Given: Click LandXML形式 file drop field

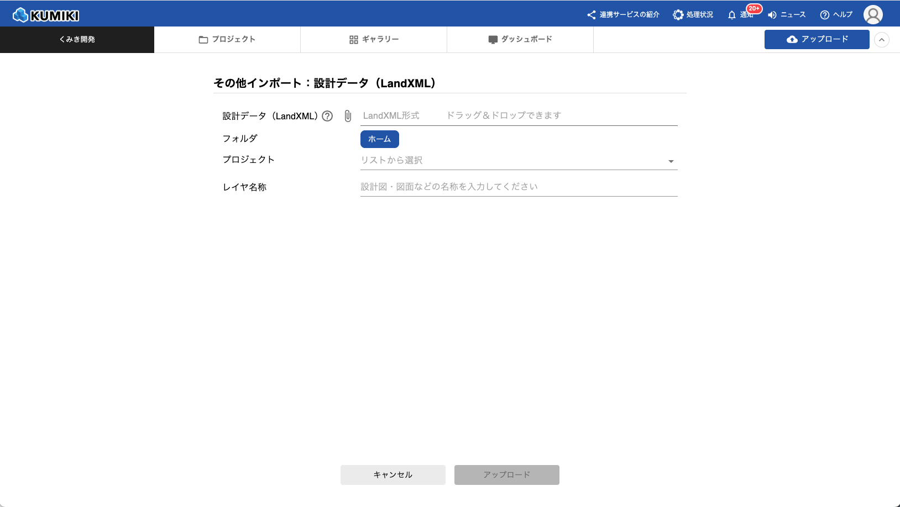Looking at the screenshot, I should pyautogui.click(x=519, y=116).
